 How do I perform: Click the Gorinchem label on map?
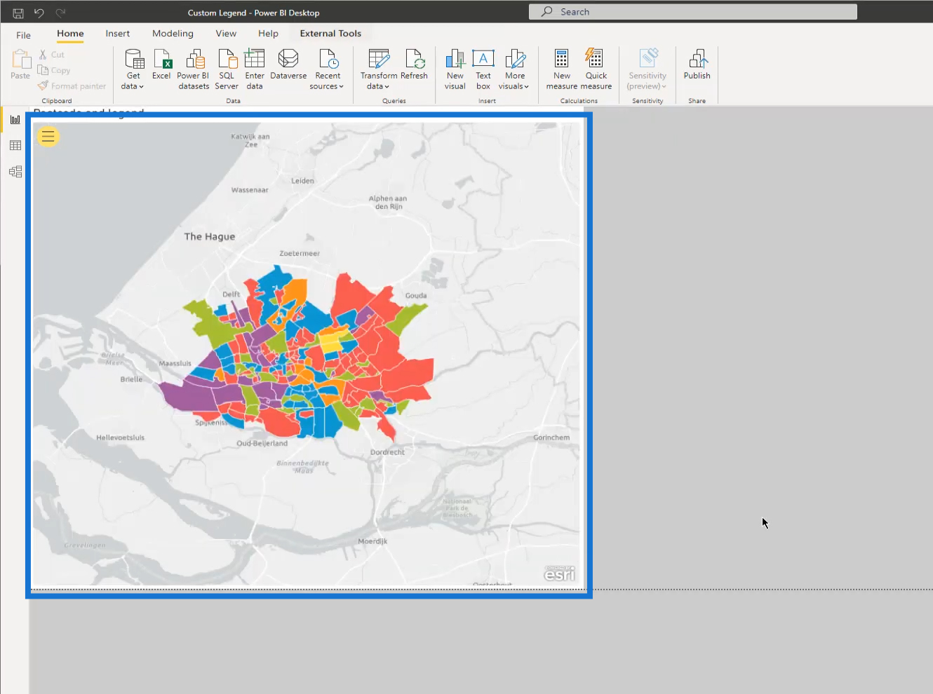(x=551, y=437)
